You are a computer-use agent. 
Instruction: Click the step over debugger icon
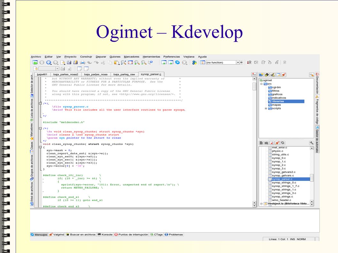pyautogui.click(x=263, y=63)
